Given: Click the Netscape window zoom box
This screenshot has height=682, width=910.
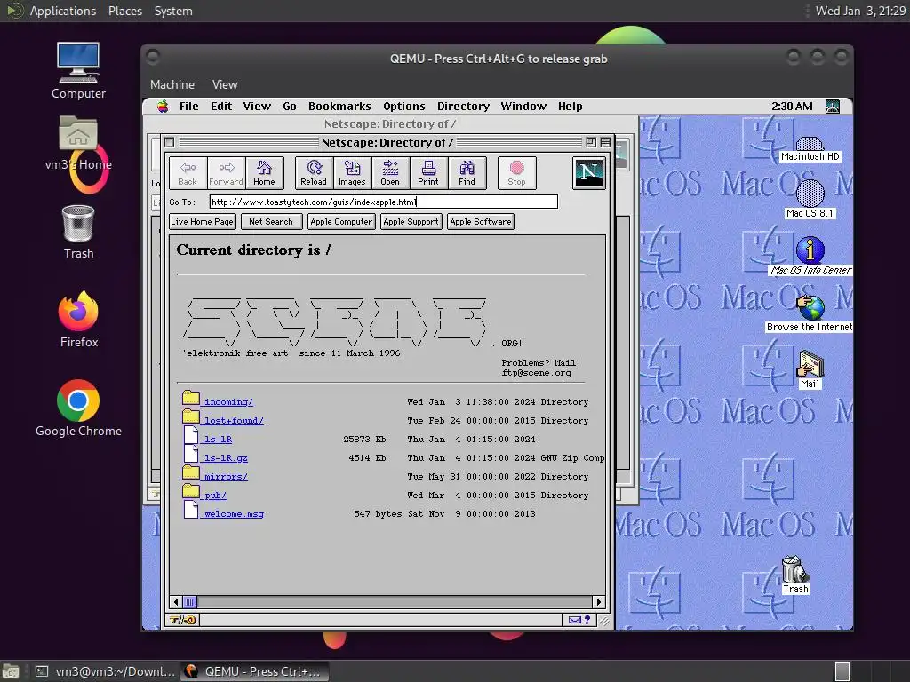Looking at the screenshot, I should (591, 142).
